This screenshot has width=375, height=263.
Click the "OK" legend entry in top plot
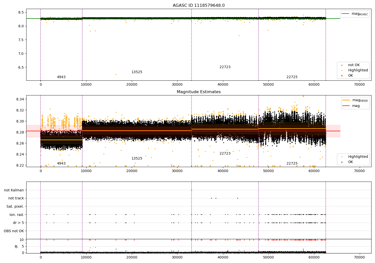pyautogui.click(x=347, y=76)
